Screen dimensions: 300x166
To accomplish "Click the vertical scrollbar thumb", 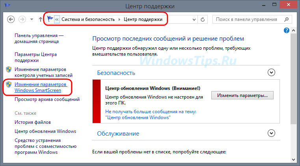I will point(293,79).
